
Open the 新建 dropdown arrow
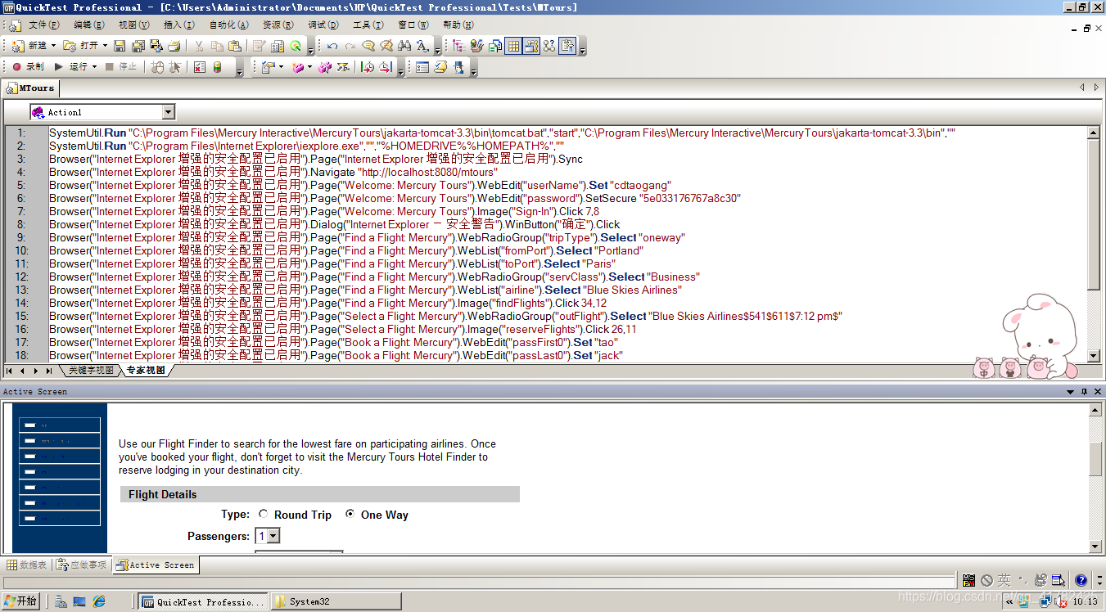coord(54,46)
